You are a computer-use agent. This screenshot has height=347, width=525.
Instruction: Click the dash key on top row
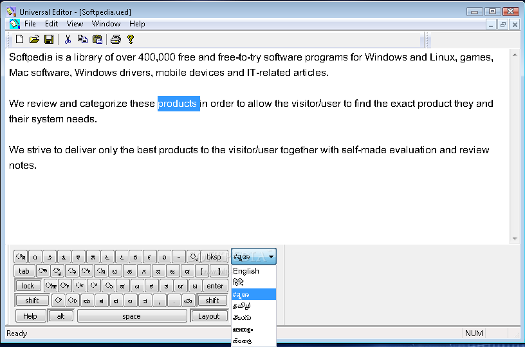click(179, 257)
